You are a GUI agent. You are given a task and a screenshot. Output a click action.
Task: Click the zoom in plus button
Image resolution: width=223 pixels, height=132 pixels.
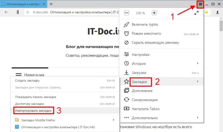click(154, 13)
